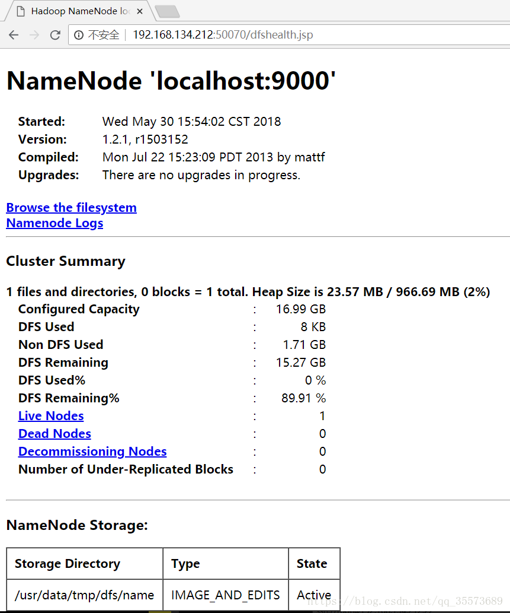Click the page favicon in the tab

[20, 11]
